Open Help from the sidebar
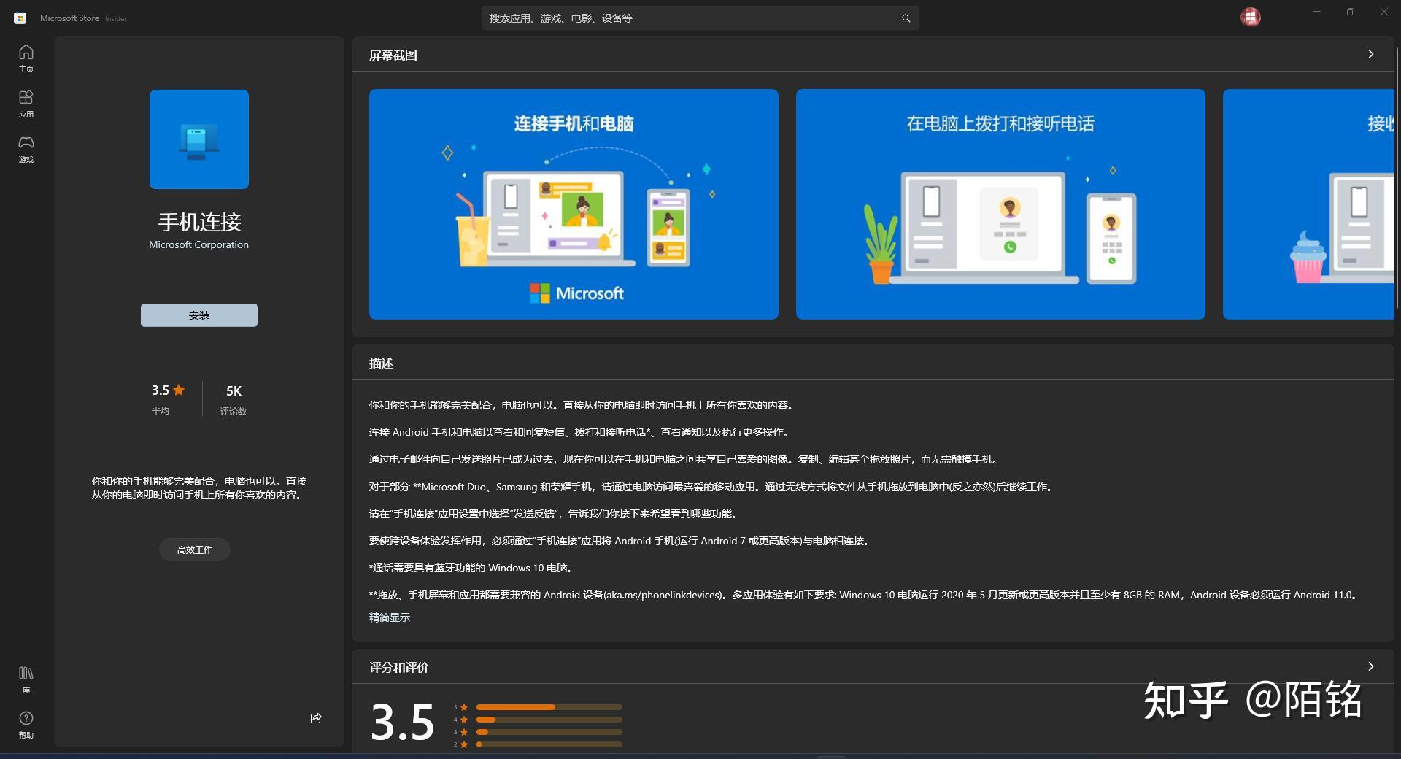 (x=26, y=726)
